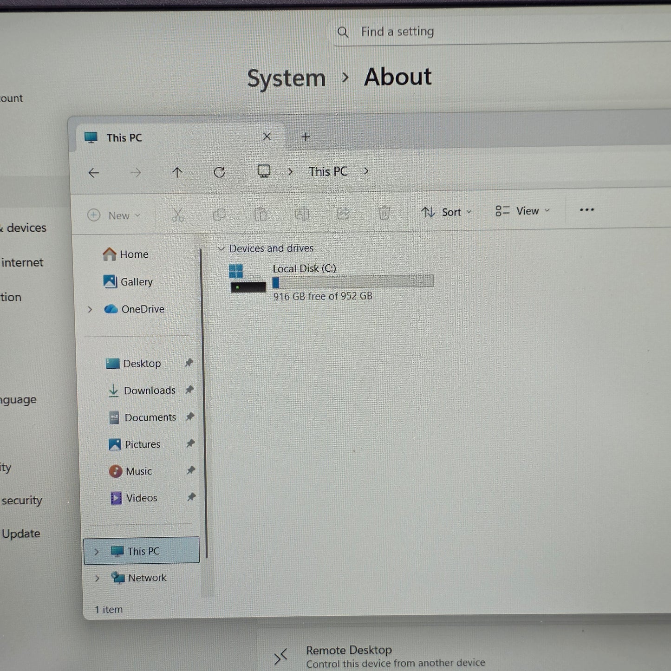Go back with the left arrow
The width and height of the screenshot is (671, 671).
pos(94,173)
